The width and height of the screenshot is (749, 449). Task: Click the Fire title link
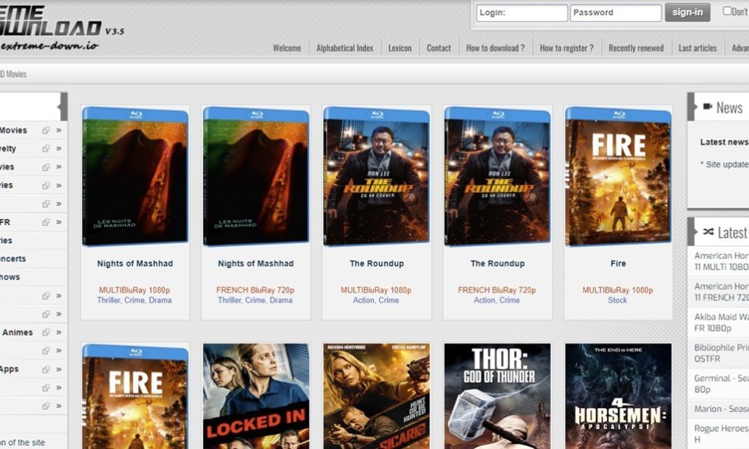tap(618, 263)
